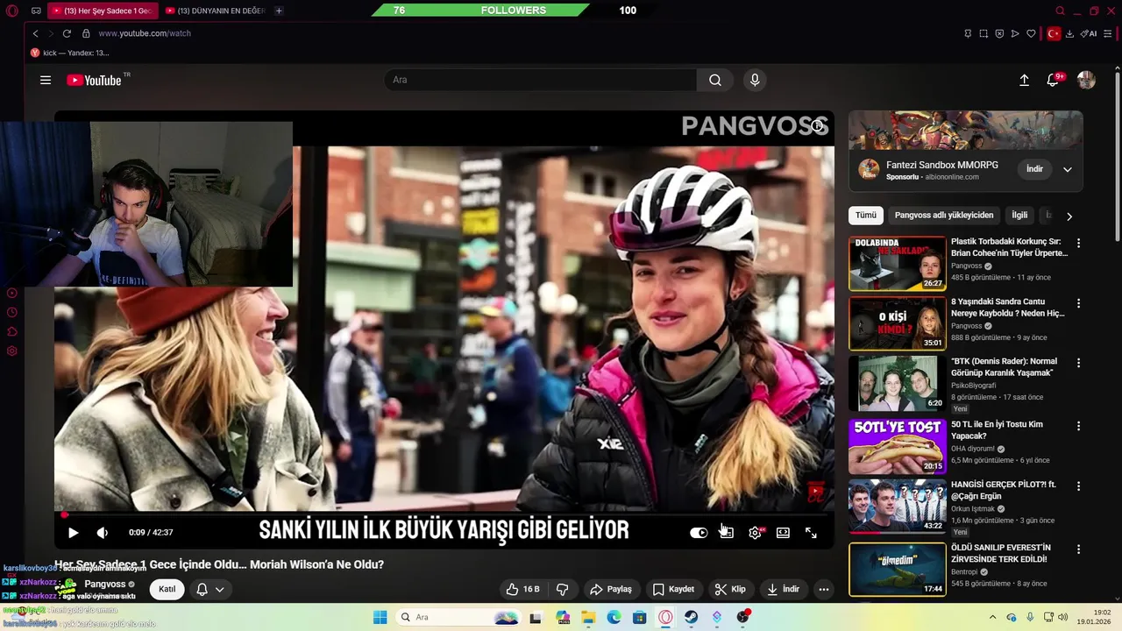Open 'HANGİSİ GERÇEK PİLOT?!' video title
Screen dimensions: 1122x631
[1004, 490]
